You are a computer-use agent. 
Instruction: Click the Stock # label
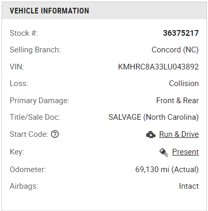pyautogui.click(x=24, y=33)
